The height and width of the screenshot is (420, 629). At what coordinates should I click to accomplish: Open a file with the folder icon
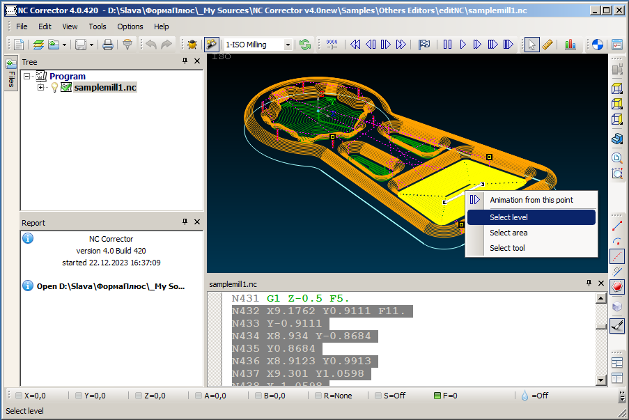pyautogui.click(x=54, y=45)
